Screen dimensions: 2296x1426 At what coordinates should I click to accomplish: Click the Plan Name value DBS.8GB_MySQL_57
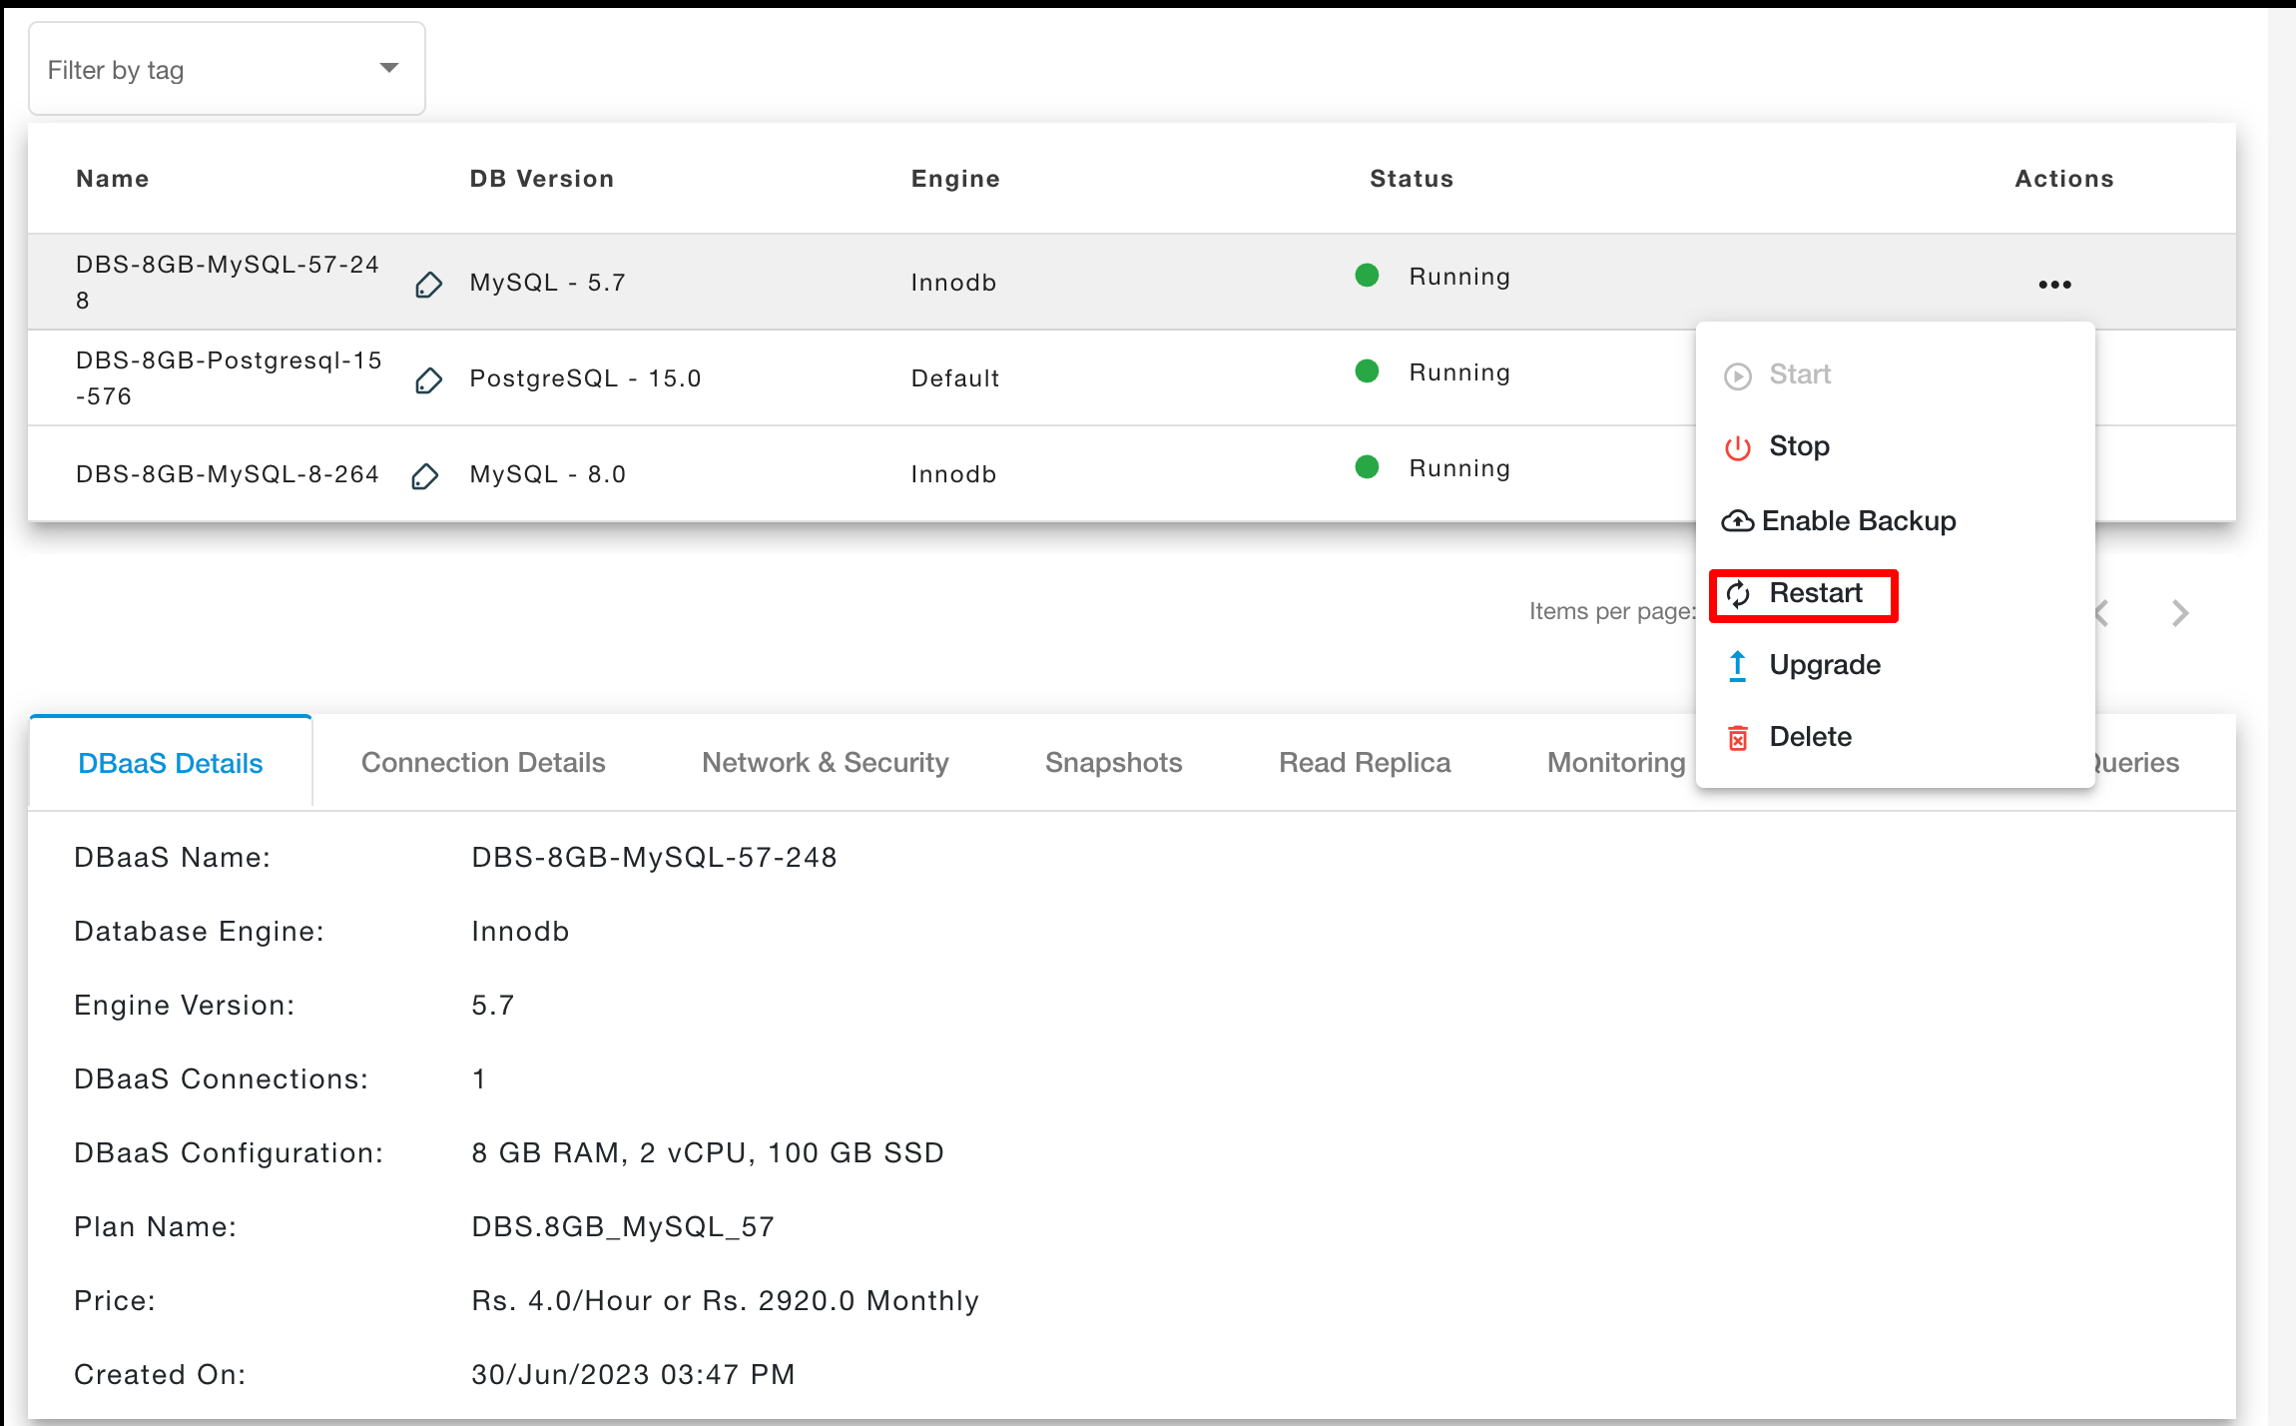[x=623, y=1226]
